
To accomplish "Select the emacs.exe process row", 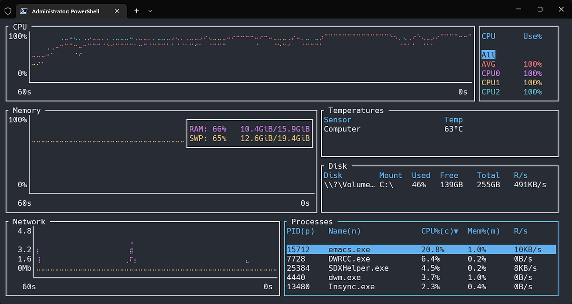I will point(349,249).
